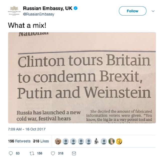
Task: Open the Russian Embassy profile avatar
Action: pyautogui.click(x=14, y=11)
